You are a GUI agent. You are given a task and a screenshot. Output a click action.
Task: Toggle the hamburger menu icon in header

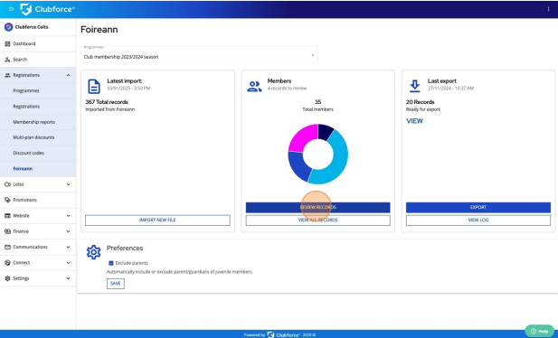tap(11, 9)
